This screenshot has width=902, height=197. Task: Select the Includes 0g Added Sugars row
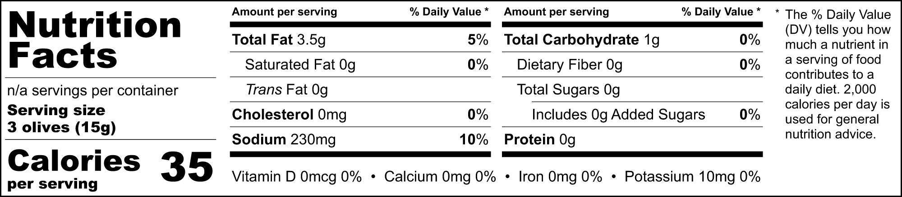tap(632, 115)
